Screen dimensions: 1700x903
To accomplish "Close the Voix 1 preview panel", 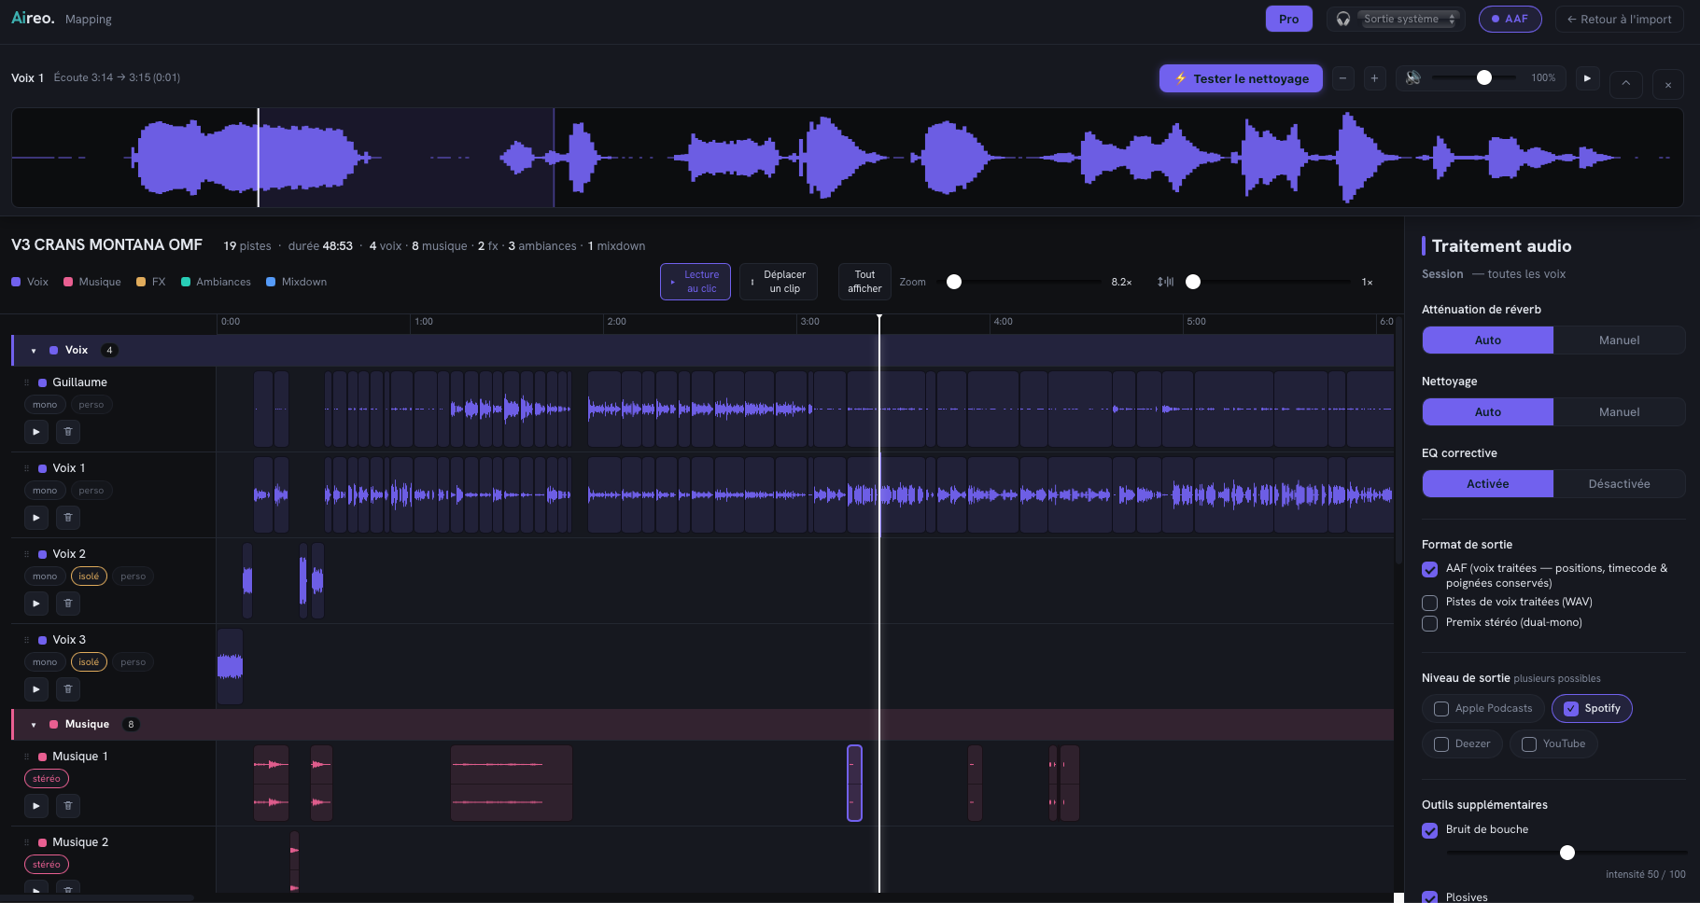I will (x=1668, y=84).
